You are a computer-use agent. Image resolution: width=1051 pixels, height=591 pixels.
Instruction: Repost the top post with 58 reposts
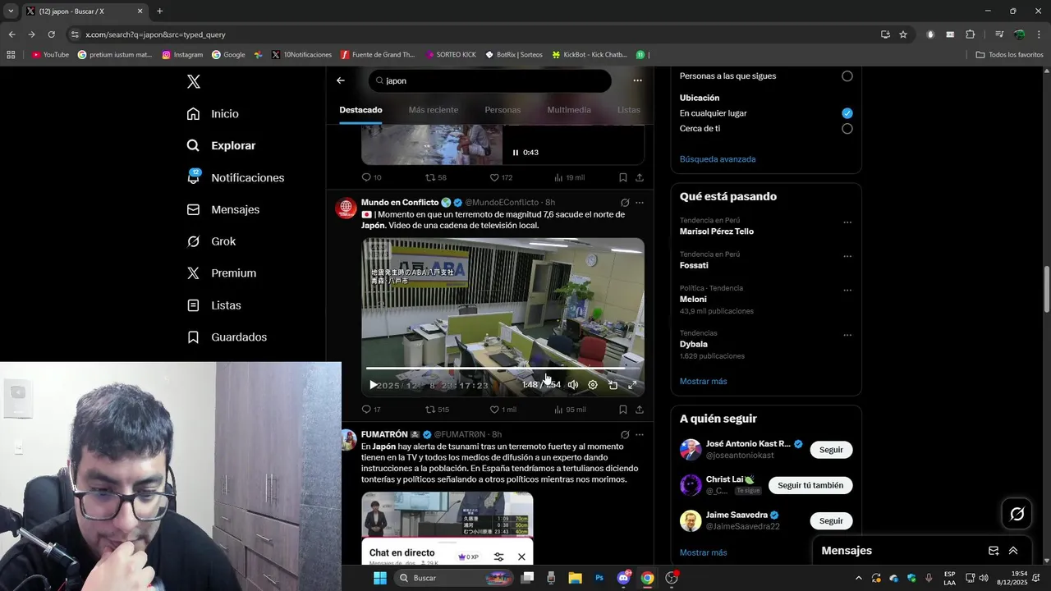point(436,177)
